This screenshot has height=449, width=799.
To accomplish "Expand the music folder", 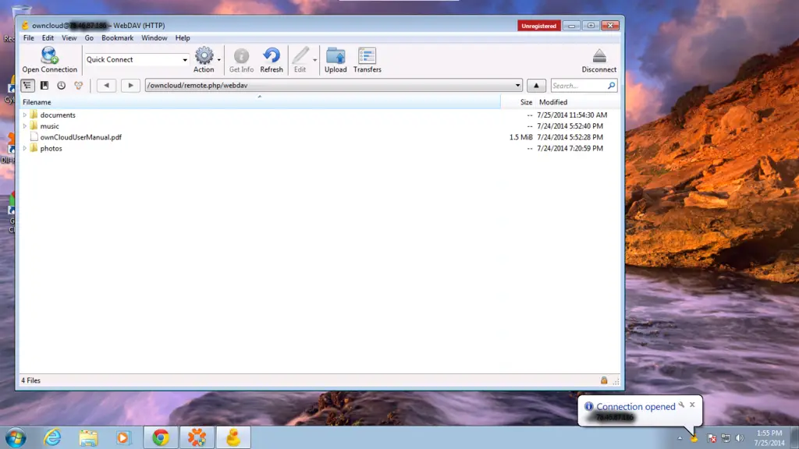I will [24, 126].
